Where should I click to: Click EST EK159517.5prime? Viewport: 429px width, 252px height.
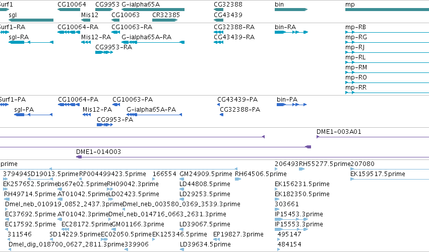(x=378, y=174)
